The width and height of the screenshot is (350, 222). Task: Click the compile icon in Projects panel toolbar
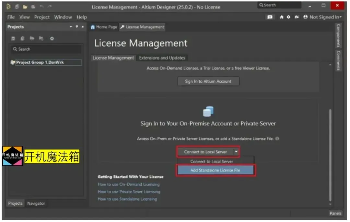point(22,38)
